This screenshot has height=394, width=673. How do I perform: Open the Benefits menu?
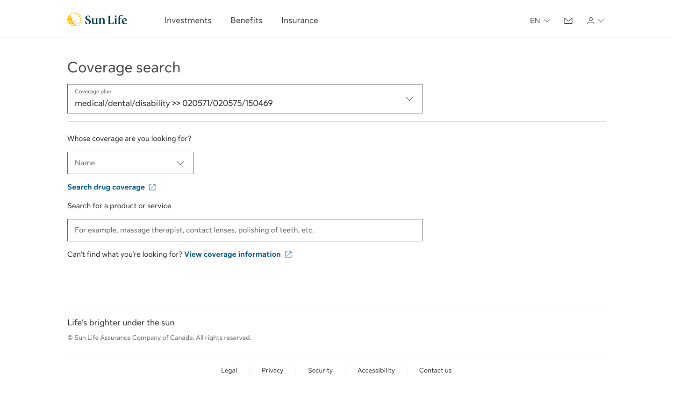(246, 21)
